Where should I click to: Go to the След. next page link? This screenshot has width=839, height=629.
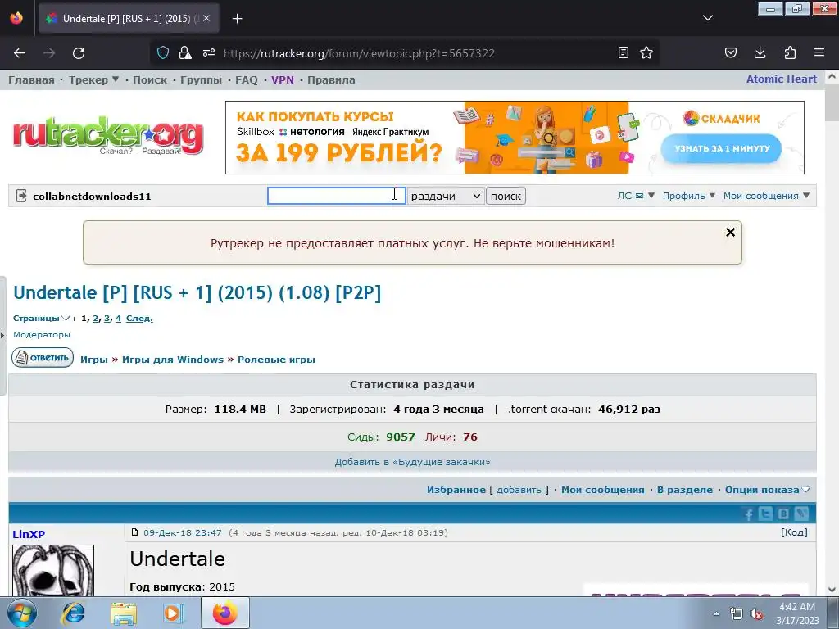coord(139,318)
